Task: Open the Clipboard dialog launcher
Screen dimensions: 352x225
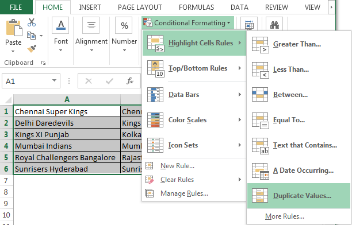Action: [43, 63]
